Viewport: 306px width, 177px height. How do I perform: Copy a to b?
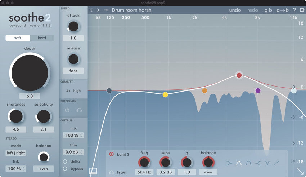[x=283, y=10]
